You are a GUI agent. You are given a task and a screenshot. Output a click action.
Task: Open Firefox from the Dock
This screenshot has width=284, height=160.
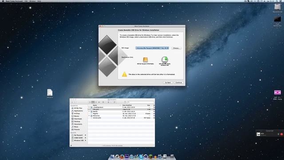pyautogui.click(x=122, y=156)
